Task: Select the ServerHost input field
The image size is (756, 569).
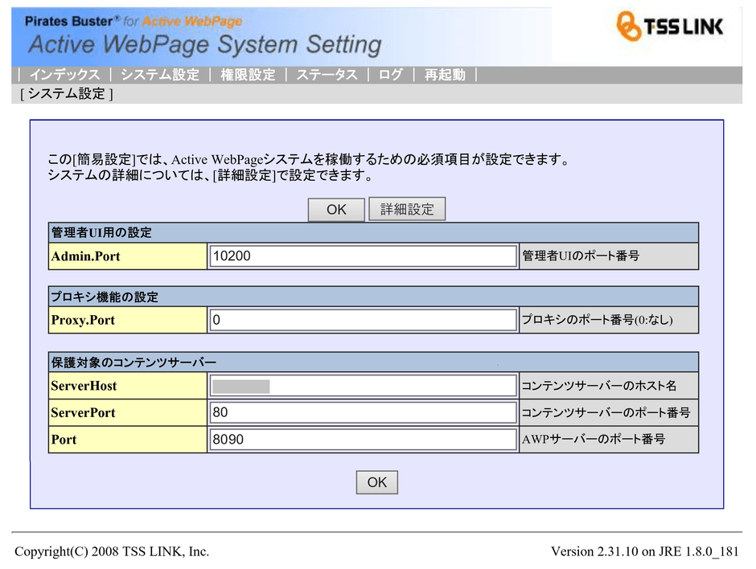Action: pos(362,386)
